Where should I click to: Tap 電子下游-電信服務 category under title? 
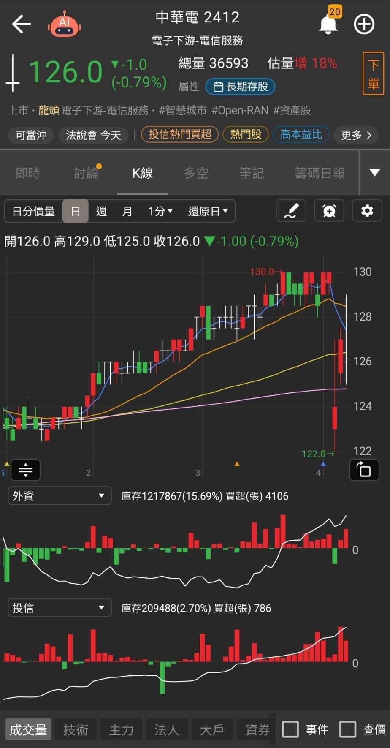(x=197, y=41)
